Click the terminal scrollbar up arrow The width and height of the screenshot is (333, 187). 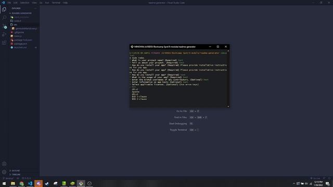[x=228, y=51]
